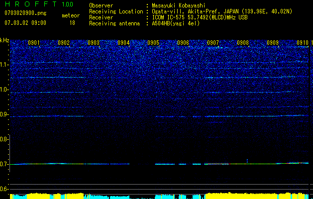Click the 0910 time marker
Screen dimensions: 313x199
[303, 43]
